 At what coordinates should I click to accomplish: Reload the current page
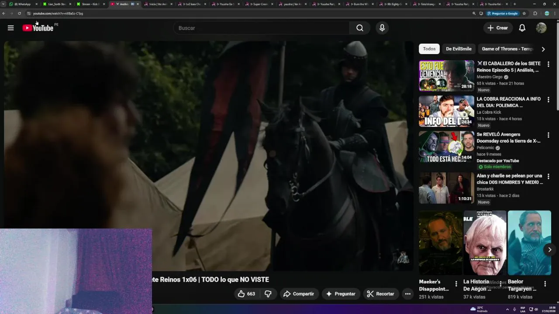tap(19, 14)
